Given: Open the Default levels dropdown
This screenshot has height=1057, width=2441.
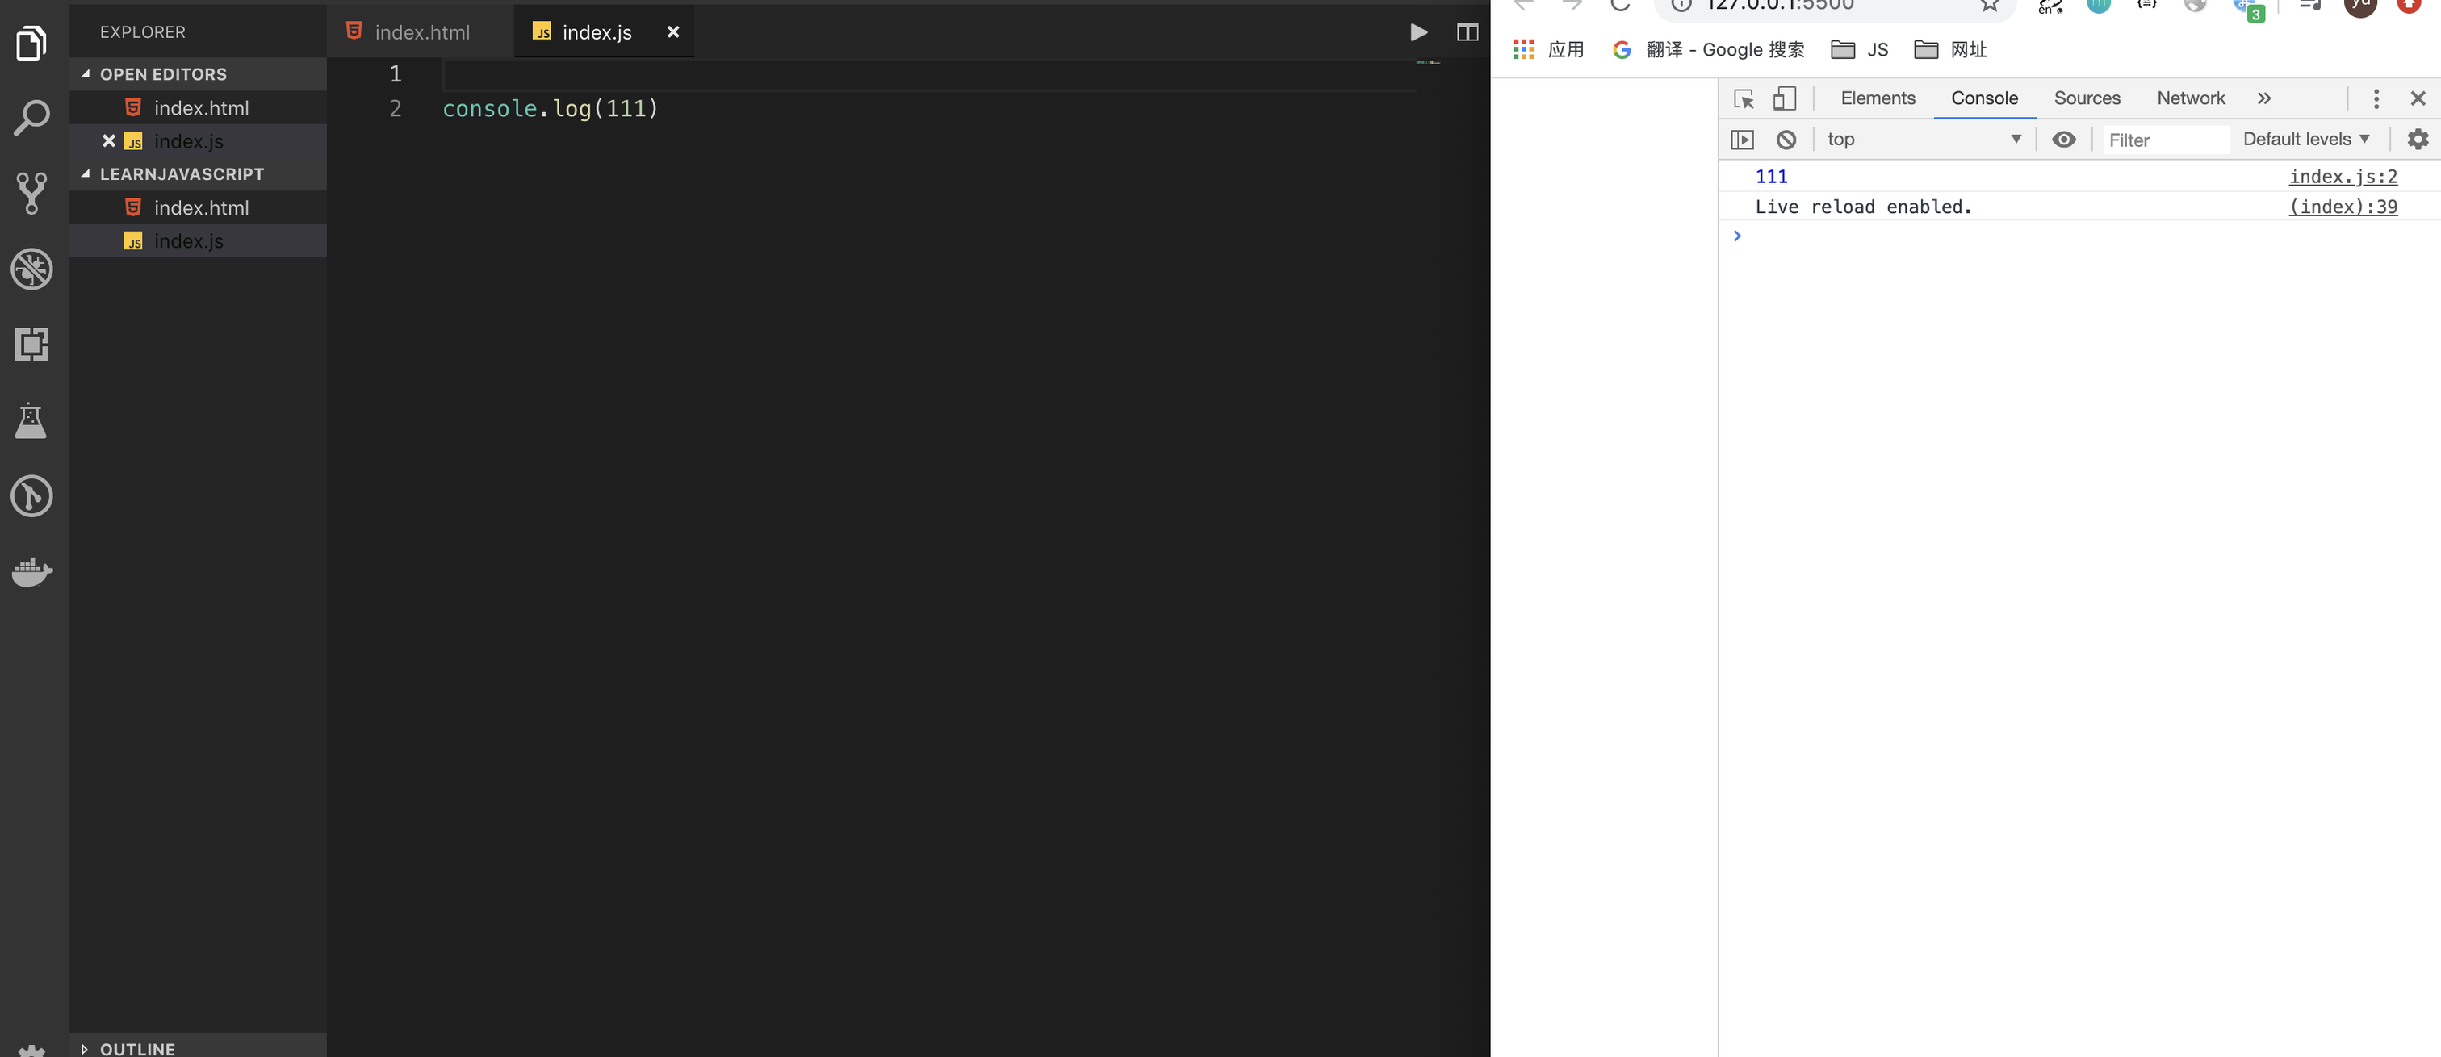Looking at the screenshot, I should (2305, 140).
